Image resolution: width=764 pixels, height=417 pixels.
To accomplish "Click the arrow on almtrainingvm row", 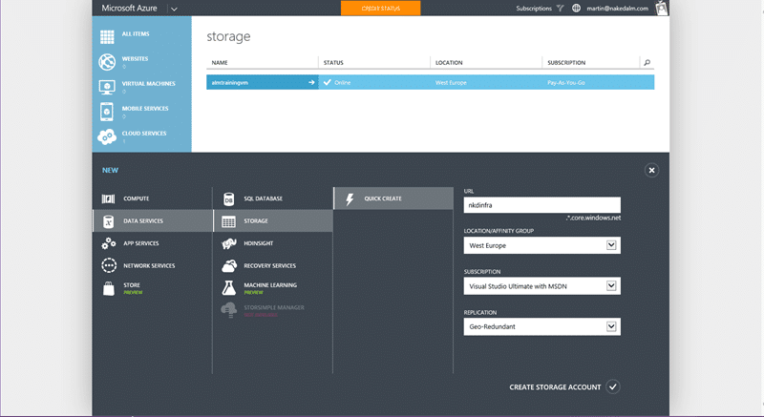I will [311, 83].
